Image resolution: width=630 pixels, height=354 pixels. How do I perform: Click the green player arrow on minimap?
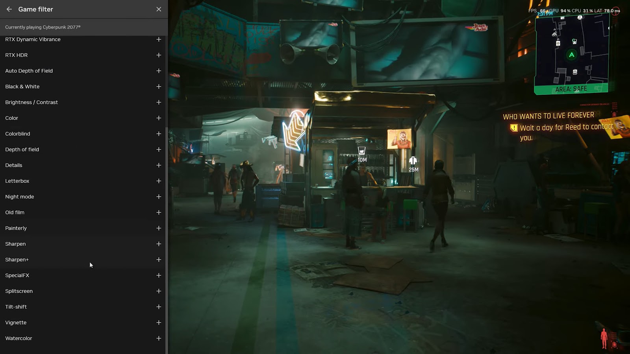coord(572,55)
